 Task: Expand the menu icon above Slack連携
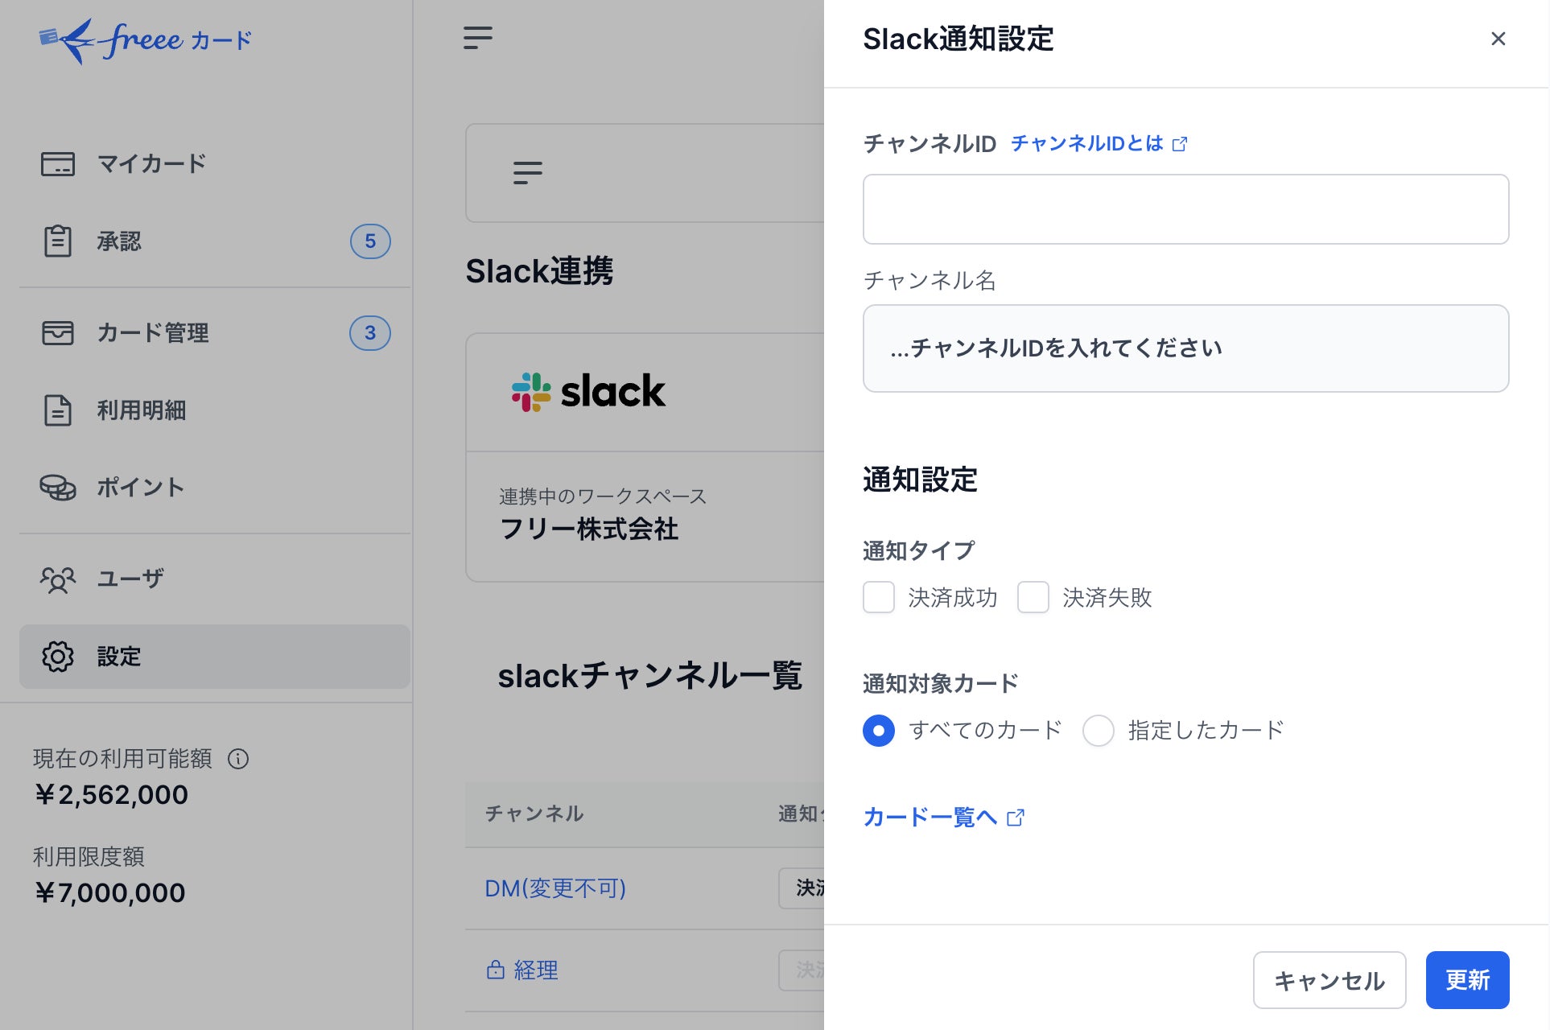coord(528,173)
